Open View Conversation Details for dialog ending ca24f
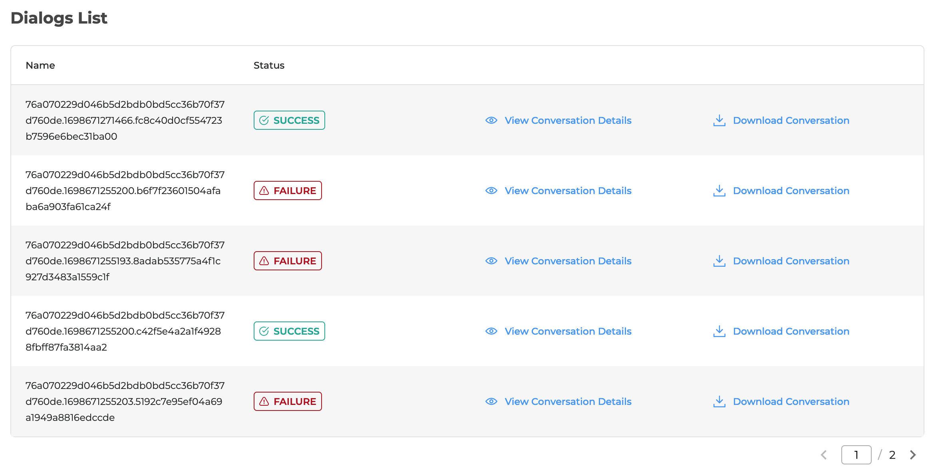The image size is (930, 476). (x=568, y=190)
